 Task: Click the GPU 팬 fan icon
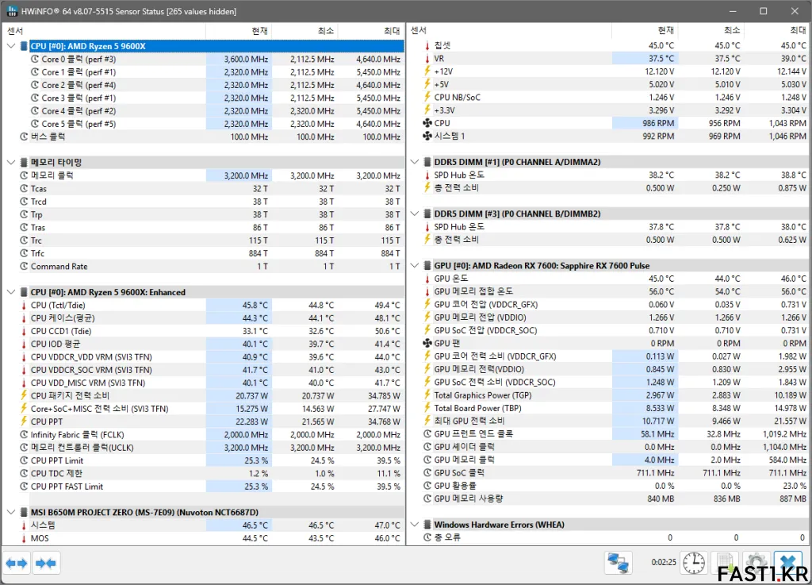point(427,343)
